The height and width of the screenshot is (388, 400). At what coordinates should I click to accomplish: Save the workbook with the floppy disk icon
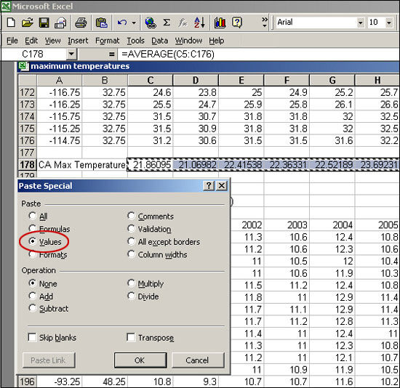click(x=44, y=23)
